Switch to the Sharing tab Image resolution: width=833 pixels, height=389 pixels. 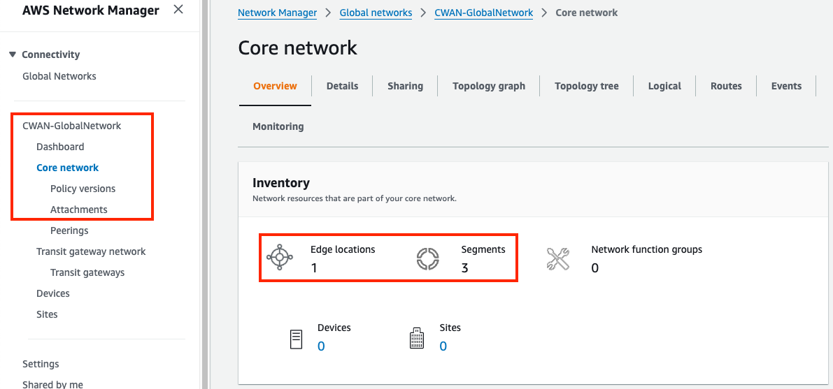coord(406,86)
